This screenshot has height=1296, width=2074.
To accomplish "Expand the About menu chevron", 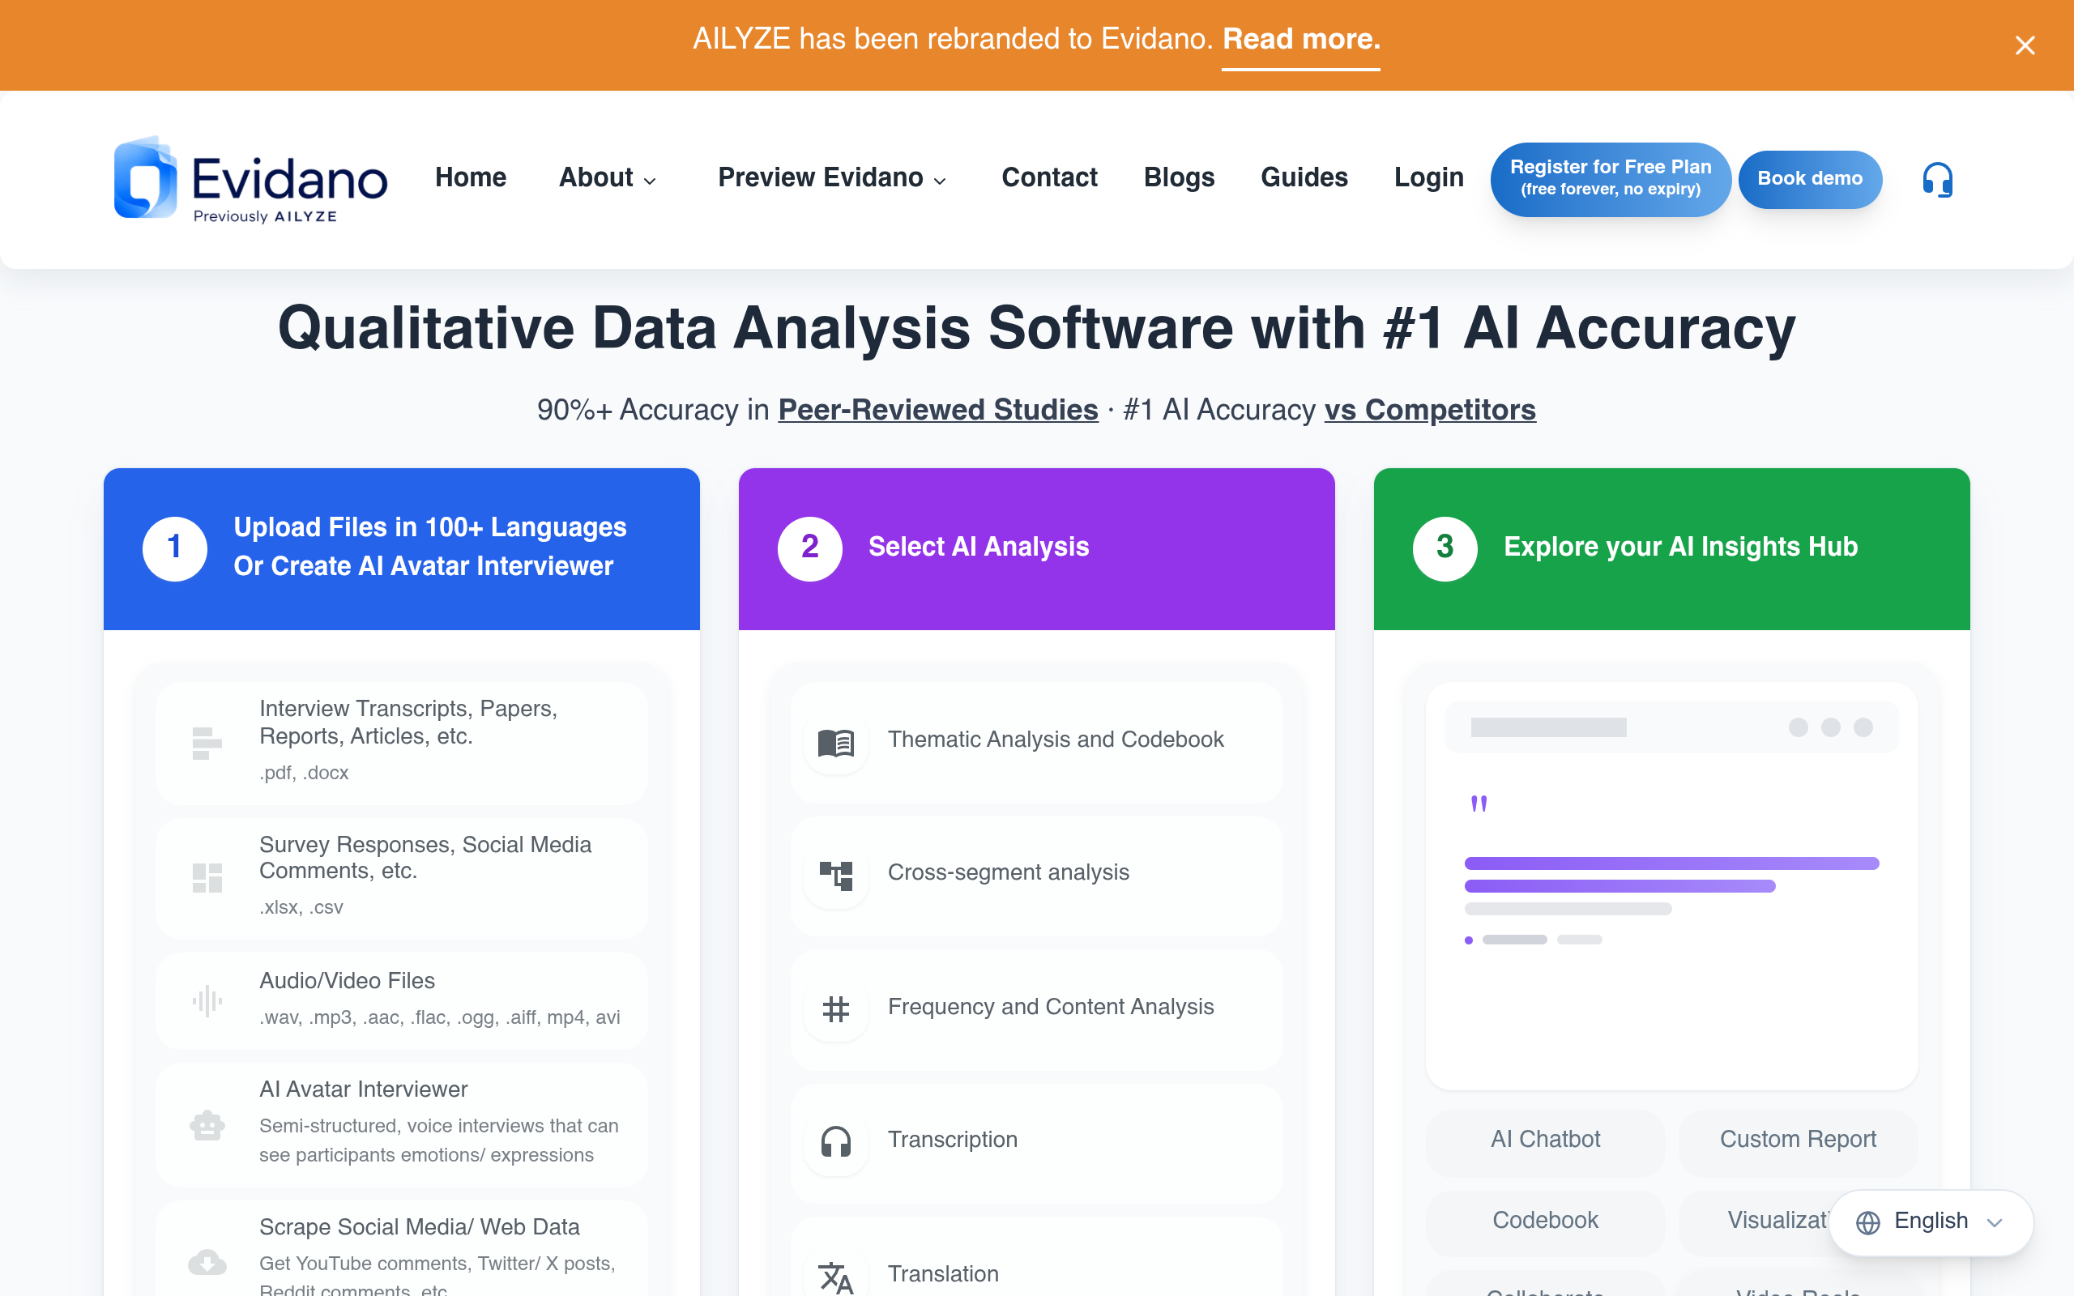I will point(650,181).
